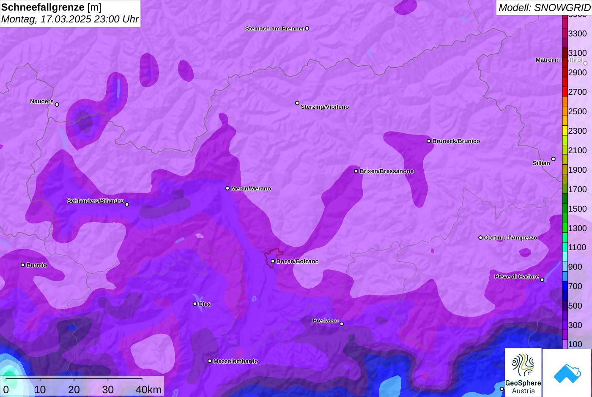Click the 'Modell: SNOWGRID' label
592x397 pixels.
(x=544, y=8)
